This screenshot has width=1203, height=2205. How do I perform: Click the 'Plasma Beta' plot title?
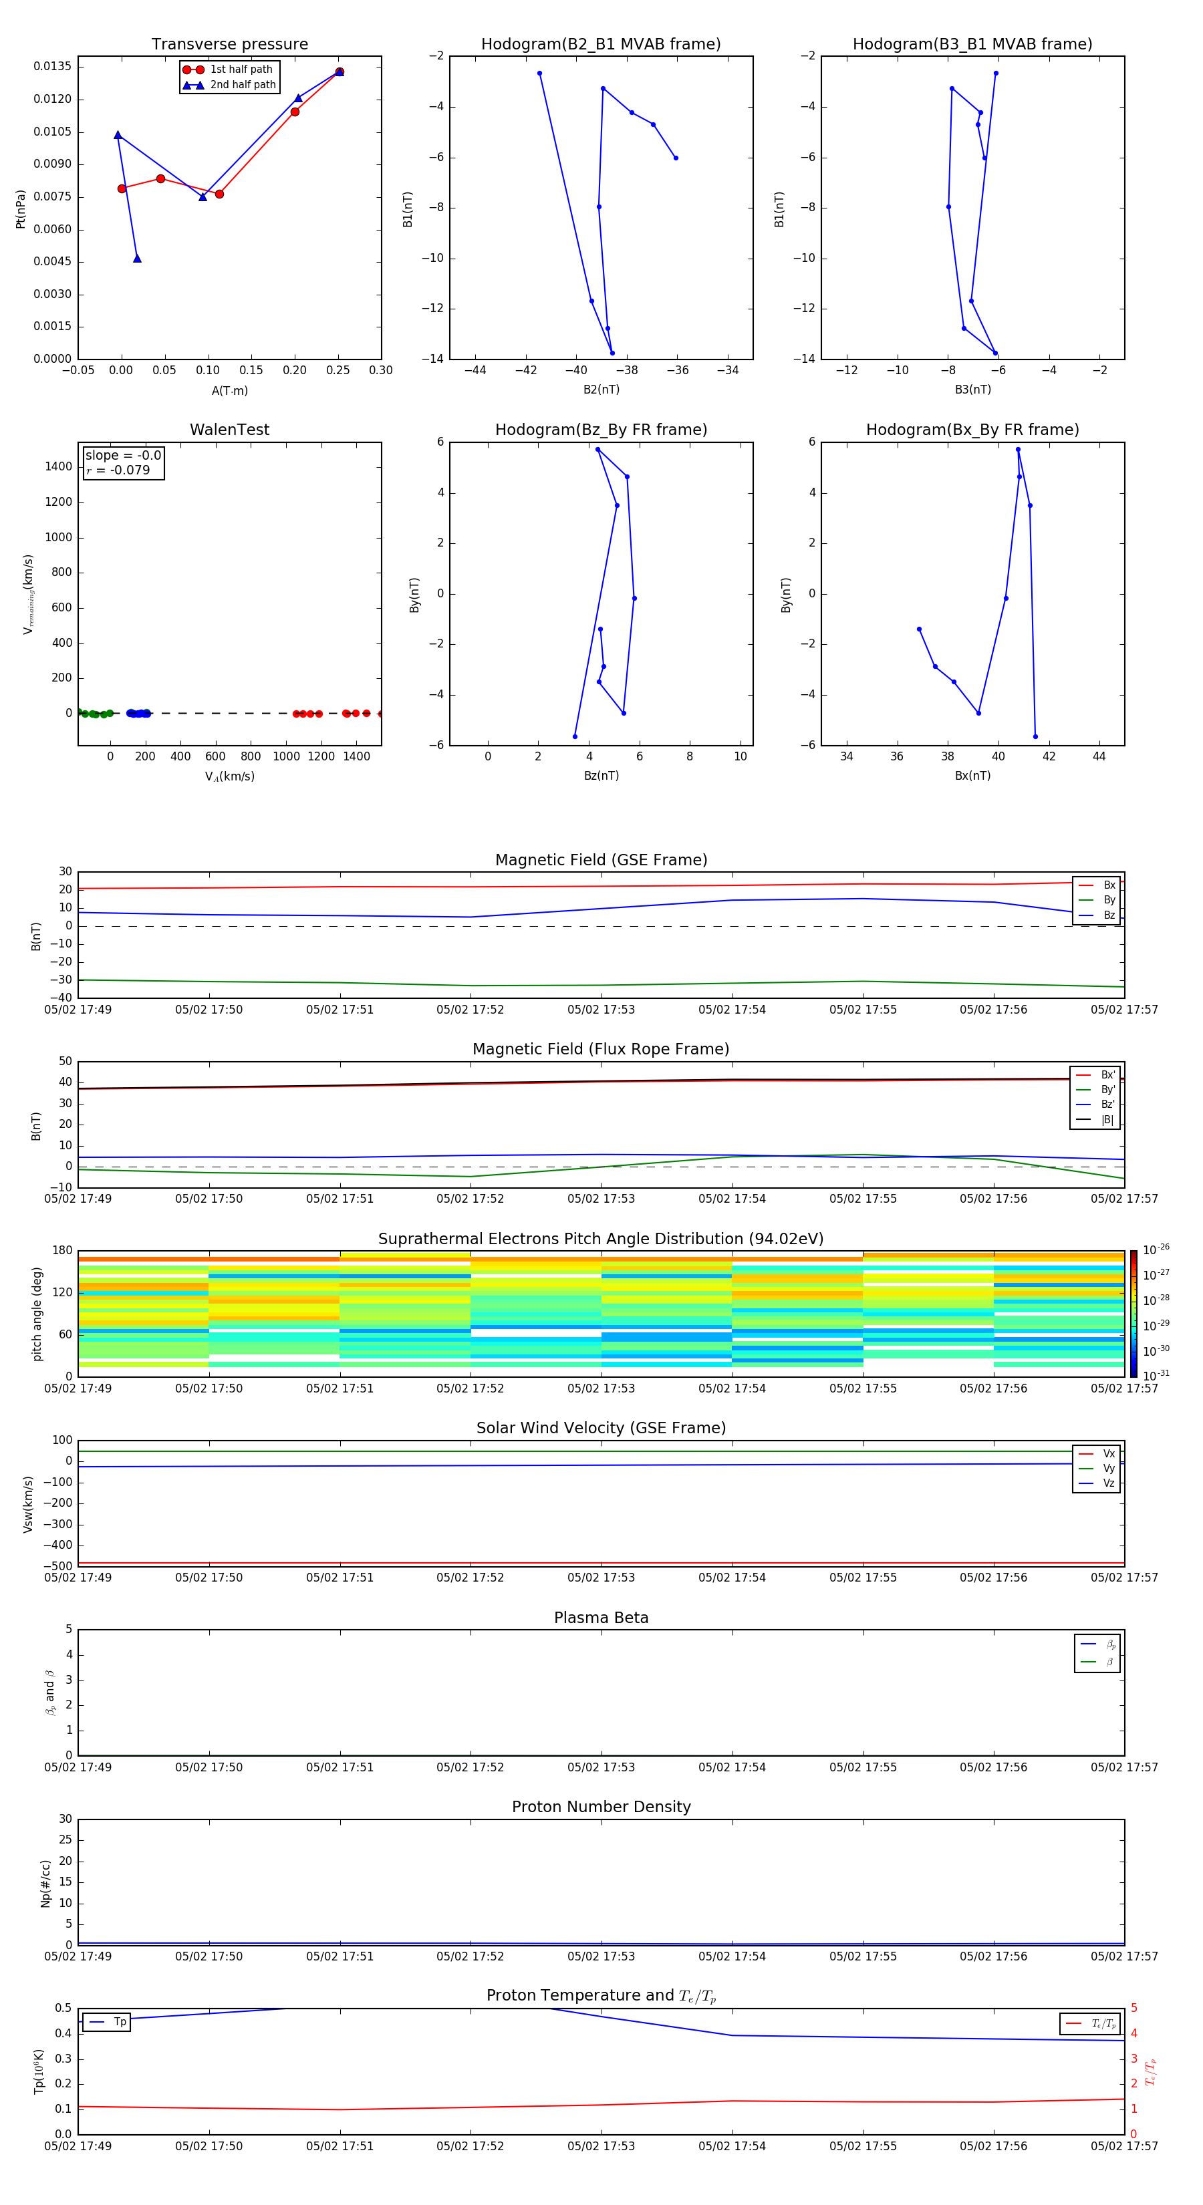point(601,1618)
